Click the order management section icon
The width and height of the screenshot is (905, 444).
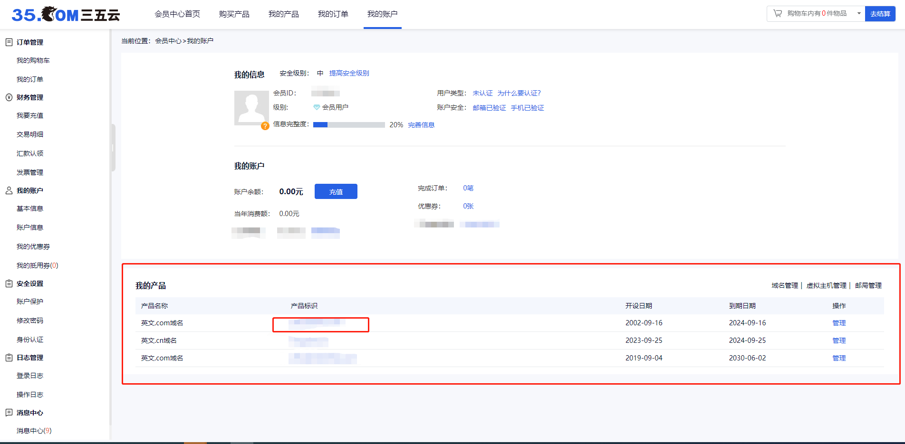point(9,42)
